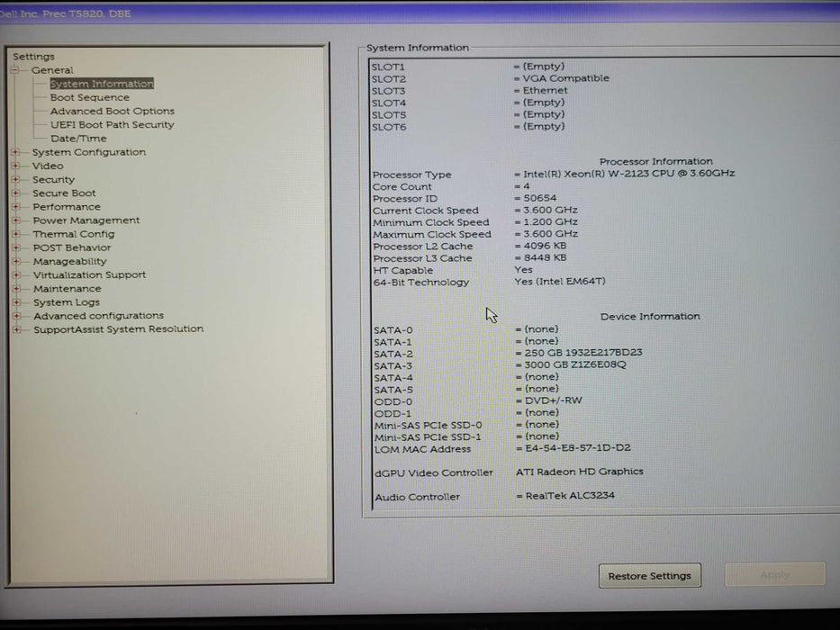Open System Logs entry
This screenshot has height=630, width=840.
(67, 302)
